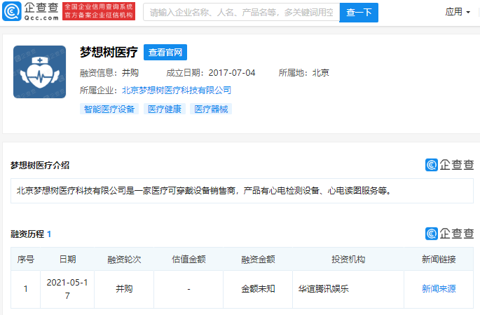Focus the company name search input
Screen dimensions: 480x315
click(x=241, y=13)
